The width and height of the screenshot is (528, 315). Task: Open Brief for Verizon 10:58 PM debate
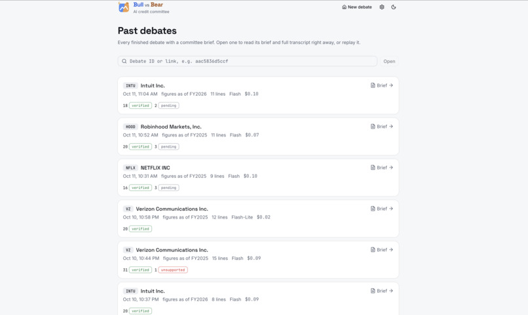pos(381,209)
